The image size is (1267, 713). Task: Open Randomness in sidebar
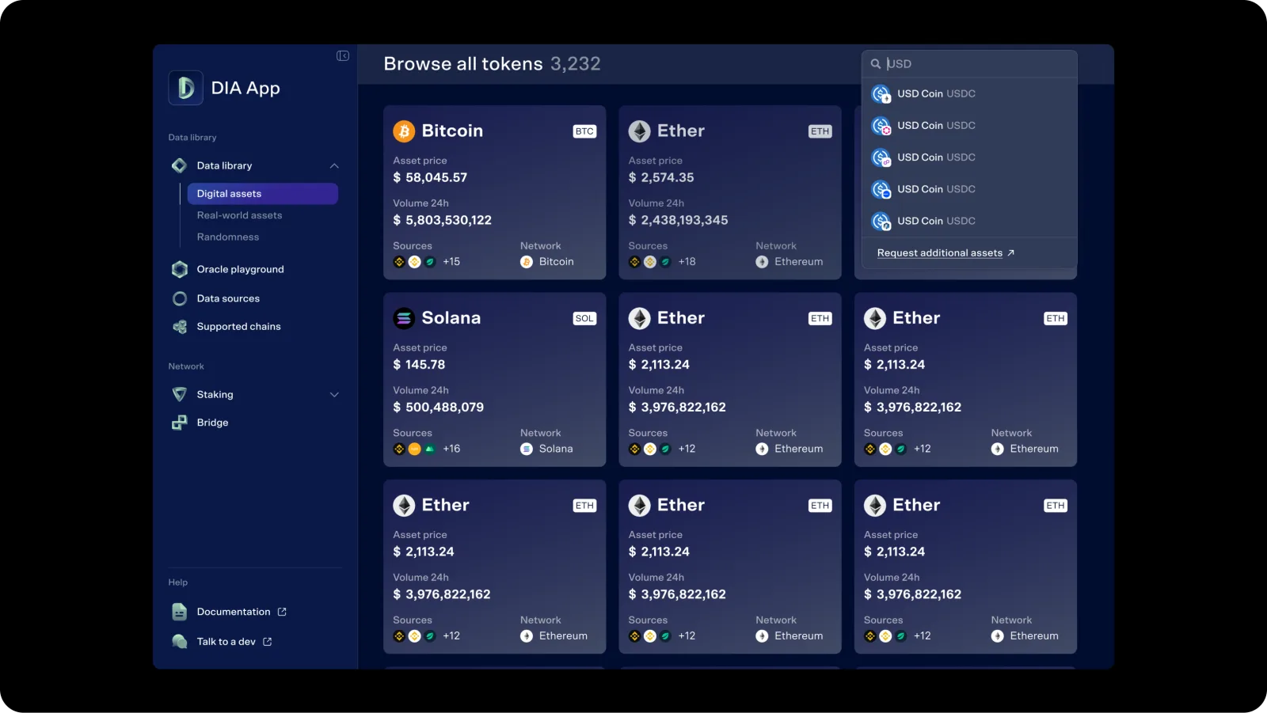pos(228,237)
